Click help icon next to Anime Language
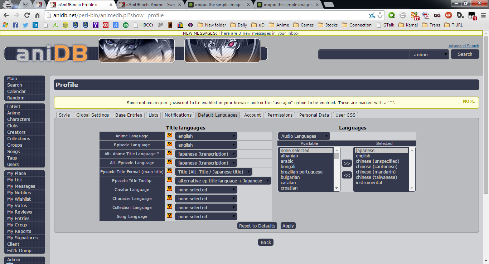The width and height of the screenshot is (489, 264). pos(169,136)
